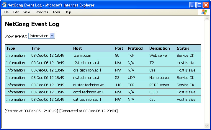The width and height of the screenshot is (211, 130).
Task: Open the Show events dropdown
Action: (42, 36)
